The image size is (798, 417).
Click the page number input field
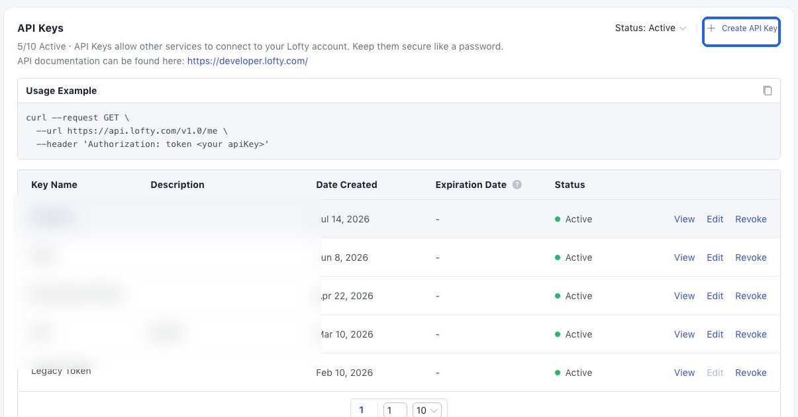[395, 410]
